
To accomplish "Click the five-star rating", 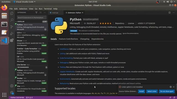I will click(x=105, y=23).
